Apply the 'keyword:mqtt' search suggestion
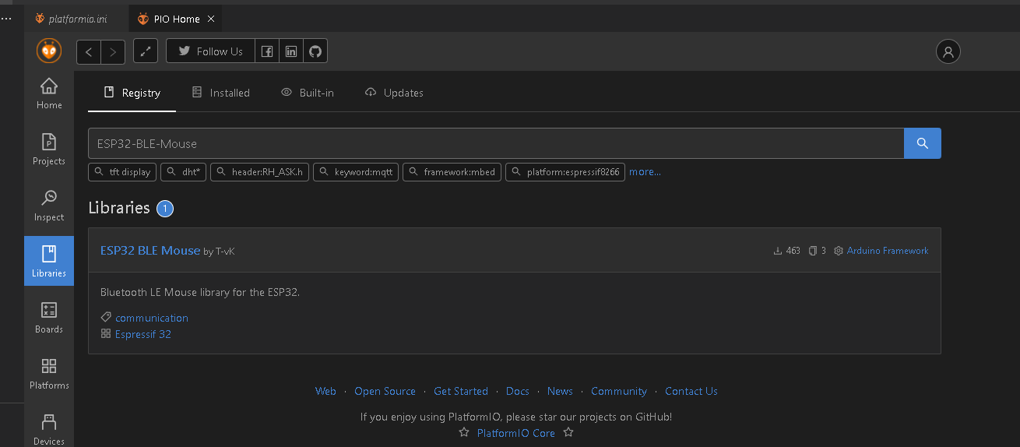1020x447 pixels. (x=356, y=172)
